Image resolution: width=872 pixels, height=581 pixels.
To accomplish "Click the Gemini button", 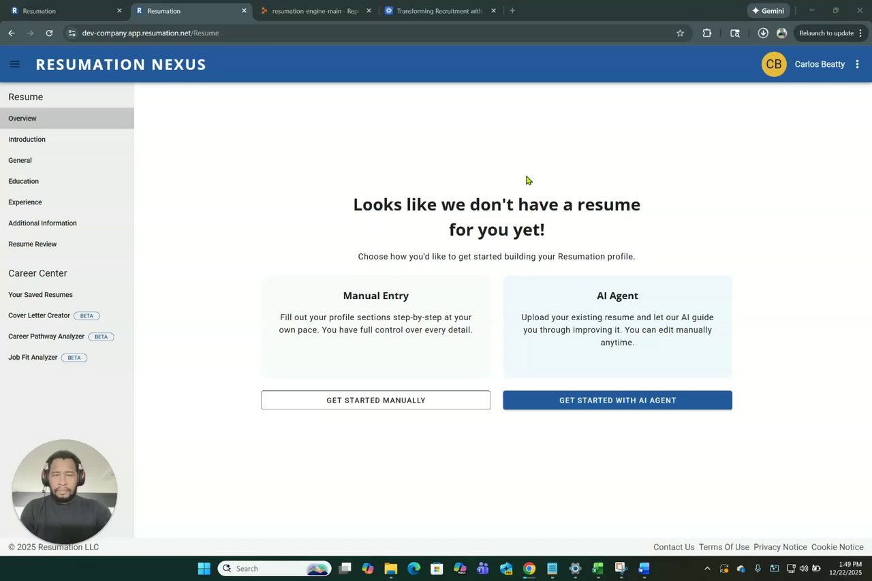I will [x=768, y=10].
